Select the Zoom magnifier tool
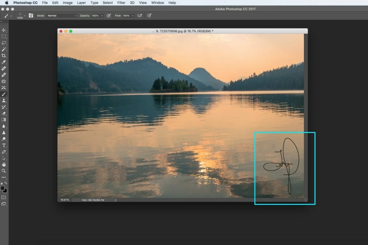This screenshot has height=245, width=368. tap(4, 171)
